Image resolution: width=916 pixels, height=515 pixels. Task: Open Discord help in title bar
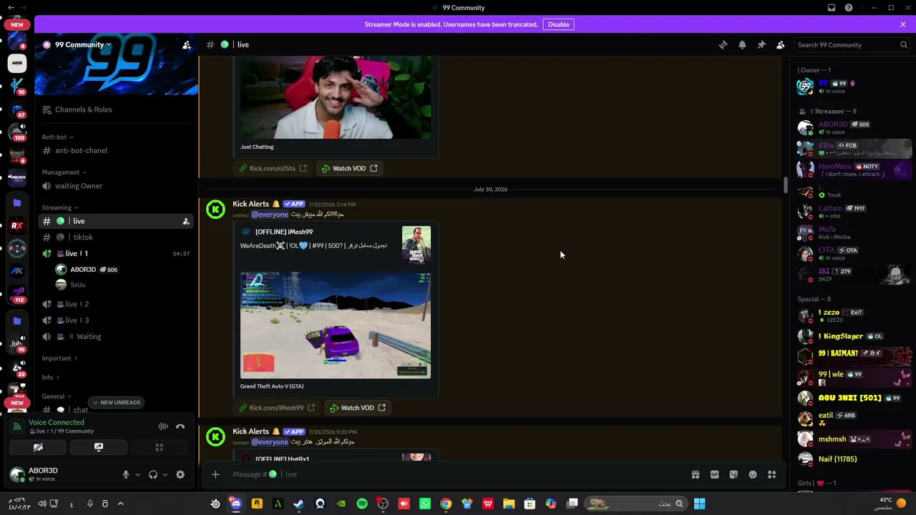coord(849,8)
